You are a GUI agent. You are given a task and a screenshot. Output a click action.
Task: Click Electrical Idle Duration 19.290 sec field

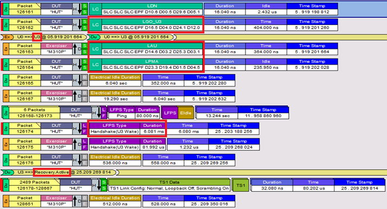115,99
